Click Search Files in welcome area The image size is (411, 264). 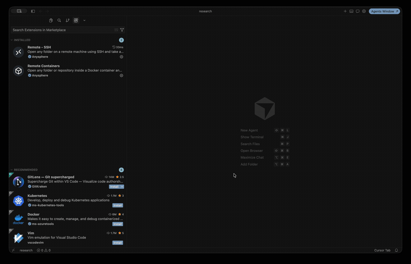(x=250, y=144)
